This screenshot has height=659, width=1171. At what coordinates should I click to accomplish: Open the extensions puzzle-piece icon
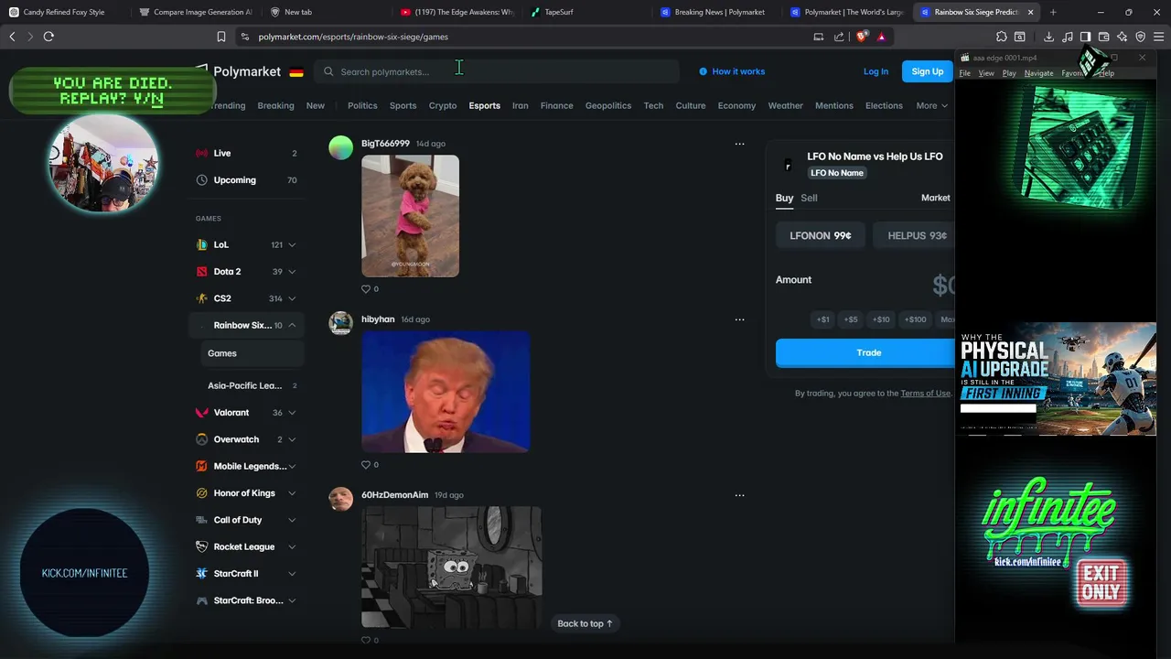pyautogui.click(x=1002, y=37)
